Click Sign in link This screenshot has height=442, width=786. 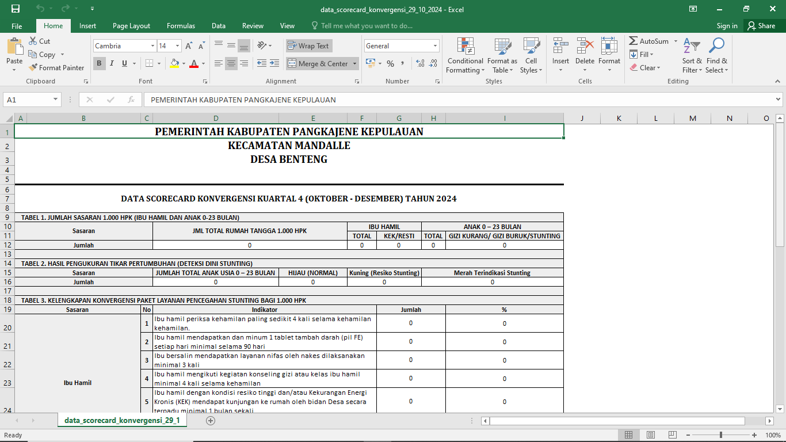tap(727, 26)
